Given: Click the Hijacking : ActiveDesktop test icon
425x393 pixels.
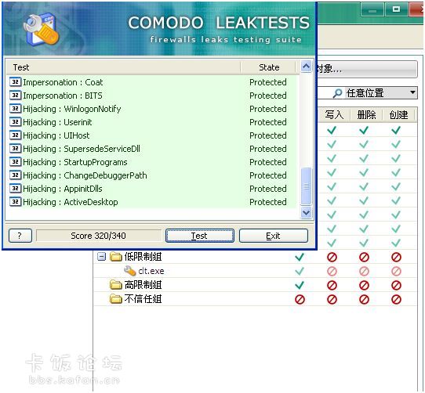Looking at the screenshot, I should tap(16, 202).
